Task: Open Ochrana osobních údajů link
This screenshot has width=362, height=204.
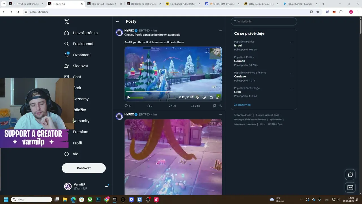Action: tap(268, 115)
